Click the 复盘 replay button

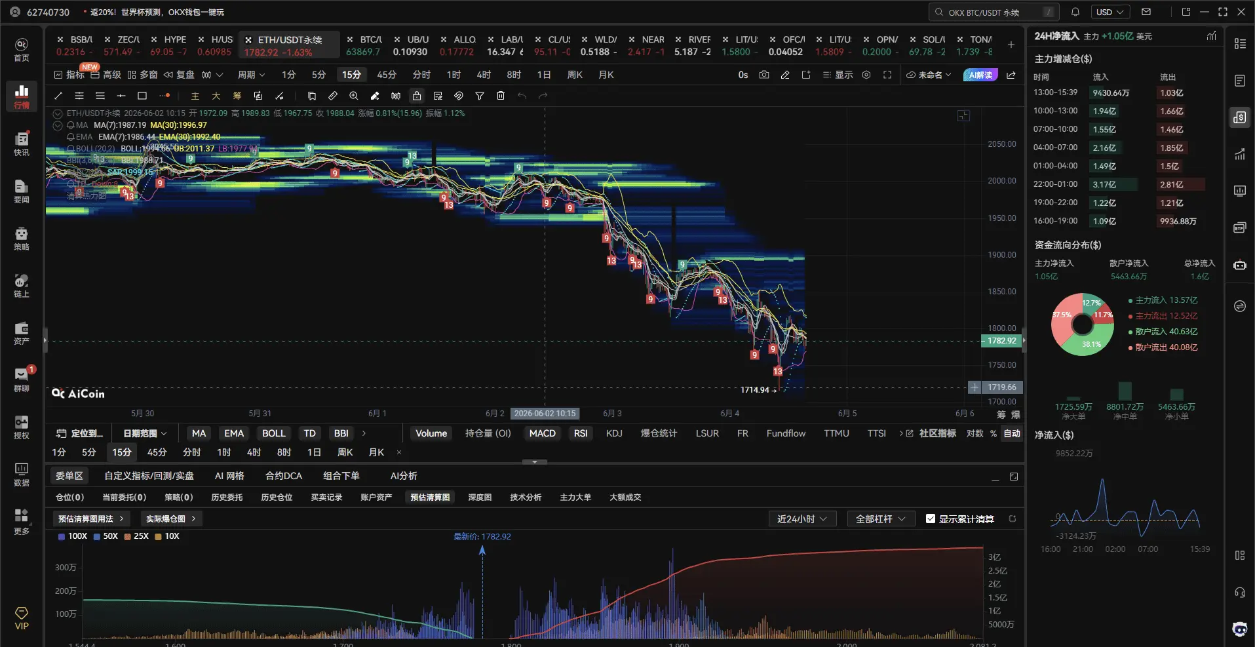point(179,75)
